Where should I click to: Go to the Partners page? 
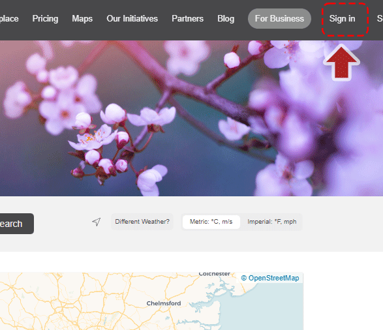coord(188,19)
